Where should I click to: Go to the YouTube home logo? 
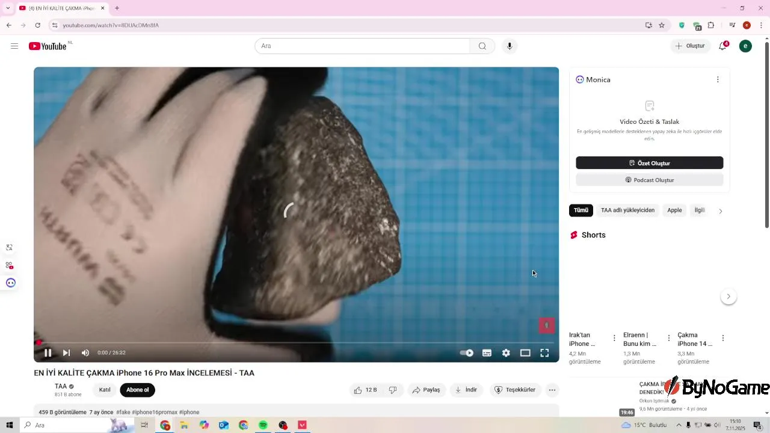(x=48, y=46)
